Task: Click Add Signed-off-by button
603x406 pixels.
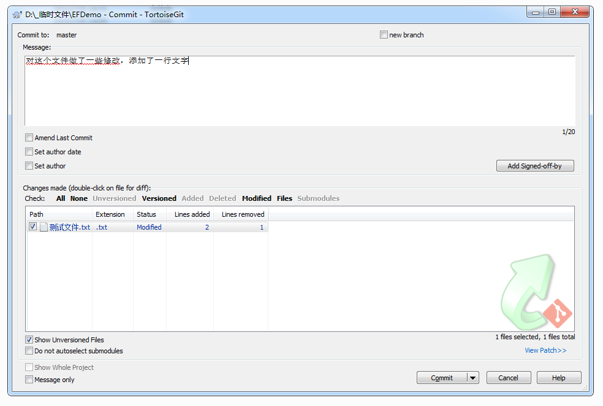Action: tap(535, 166)
